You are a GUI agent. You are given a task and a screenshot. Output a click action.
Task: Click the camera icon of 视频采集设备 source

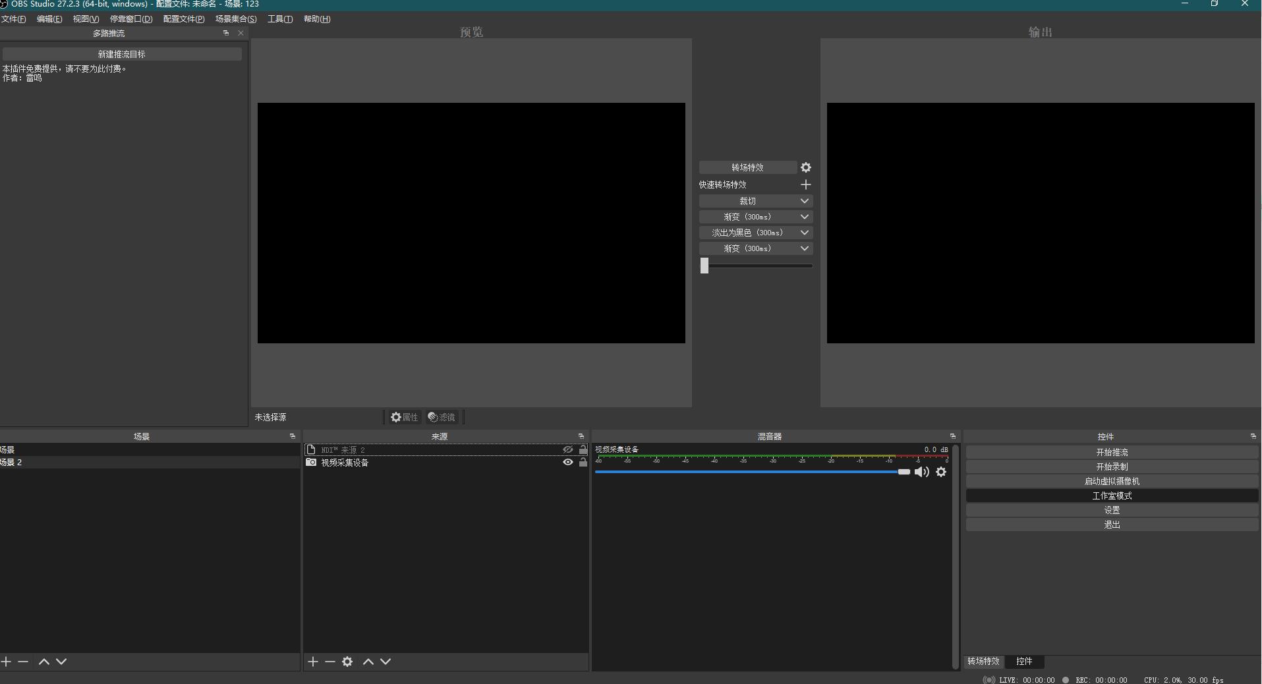311,463
